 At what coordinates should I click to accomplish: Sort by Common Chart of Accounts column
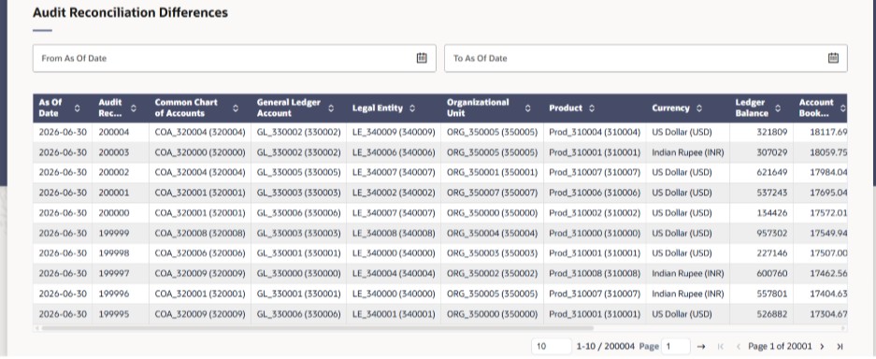pyautogui.click(x=236, y=108)
